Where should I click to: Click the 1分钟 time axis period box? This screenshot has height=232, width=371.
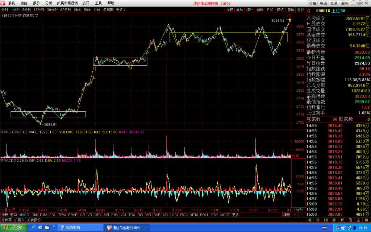tap(299, 210)
